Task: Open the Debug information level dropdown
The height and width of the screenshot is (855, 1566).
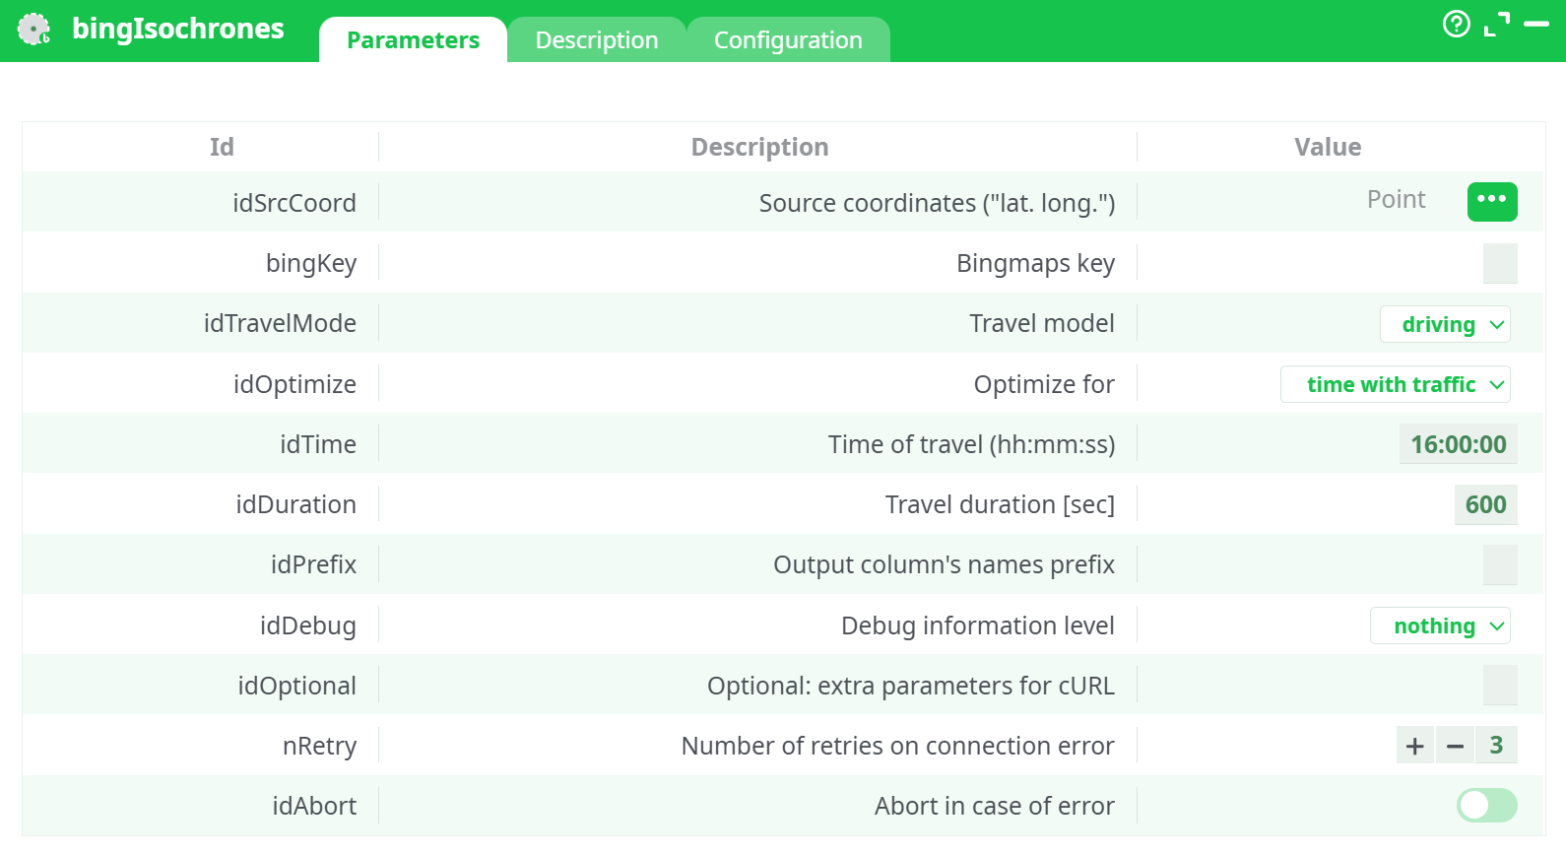Action: 1440,625
